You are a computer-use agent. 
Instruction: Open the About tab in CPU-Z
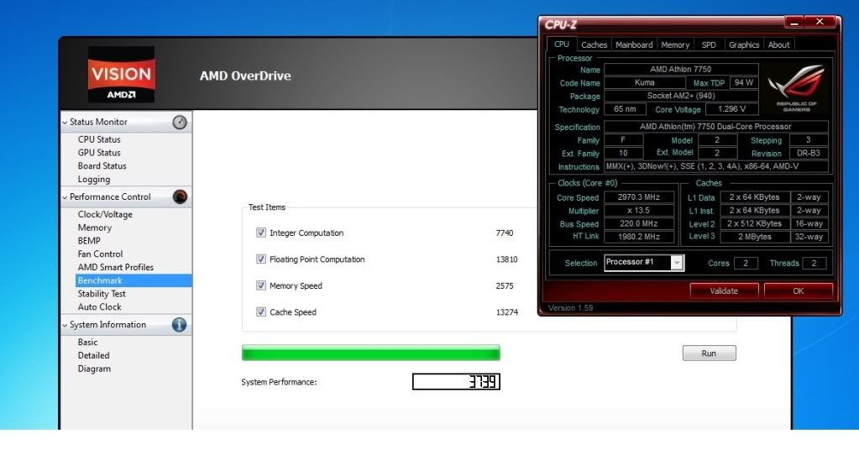778,45
